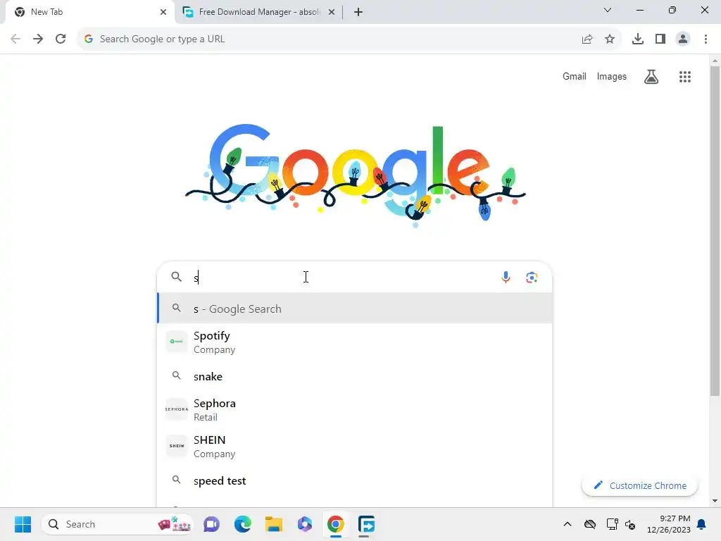
Task: Click the Google Chrome taskbar icon
Action: pos(336,524)
